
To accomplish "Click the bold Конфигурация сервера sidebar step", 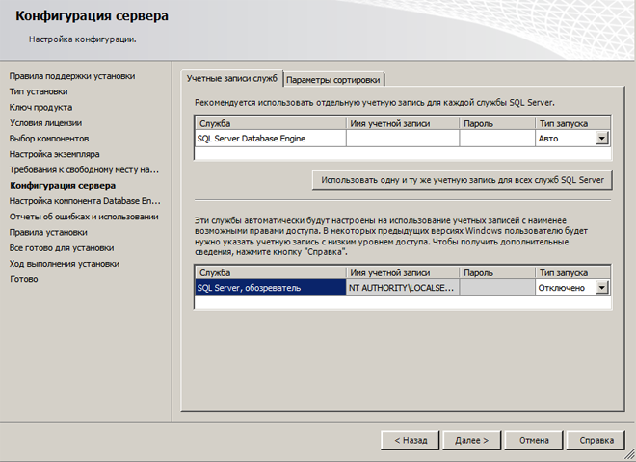I will pos(63,186).
